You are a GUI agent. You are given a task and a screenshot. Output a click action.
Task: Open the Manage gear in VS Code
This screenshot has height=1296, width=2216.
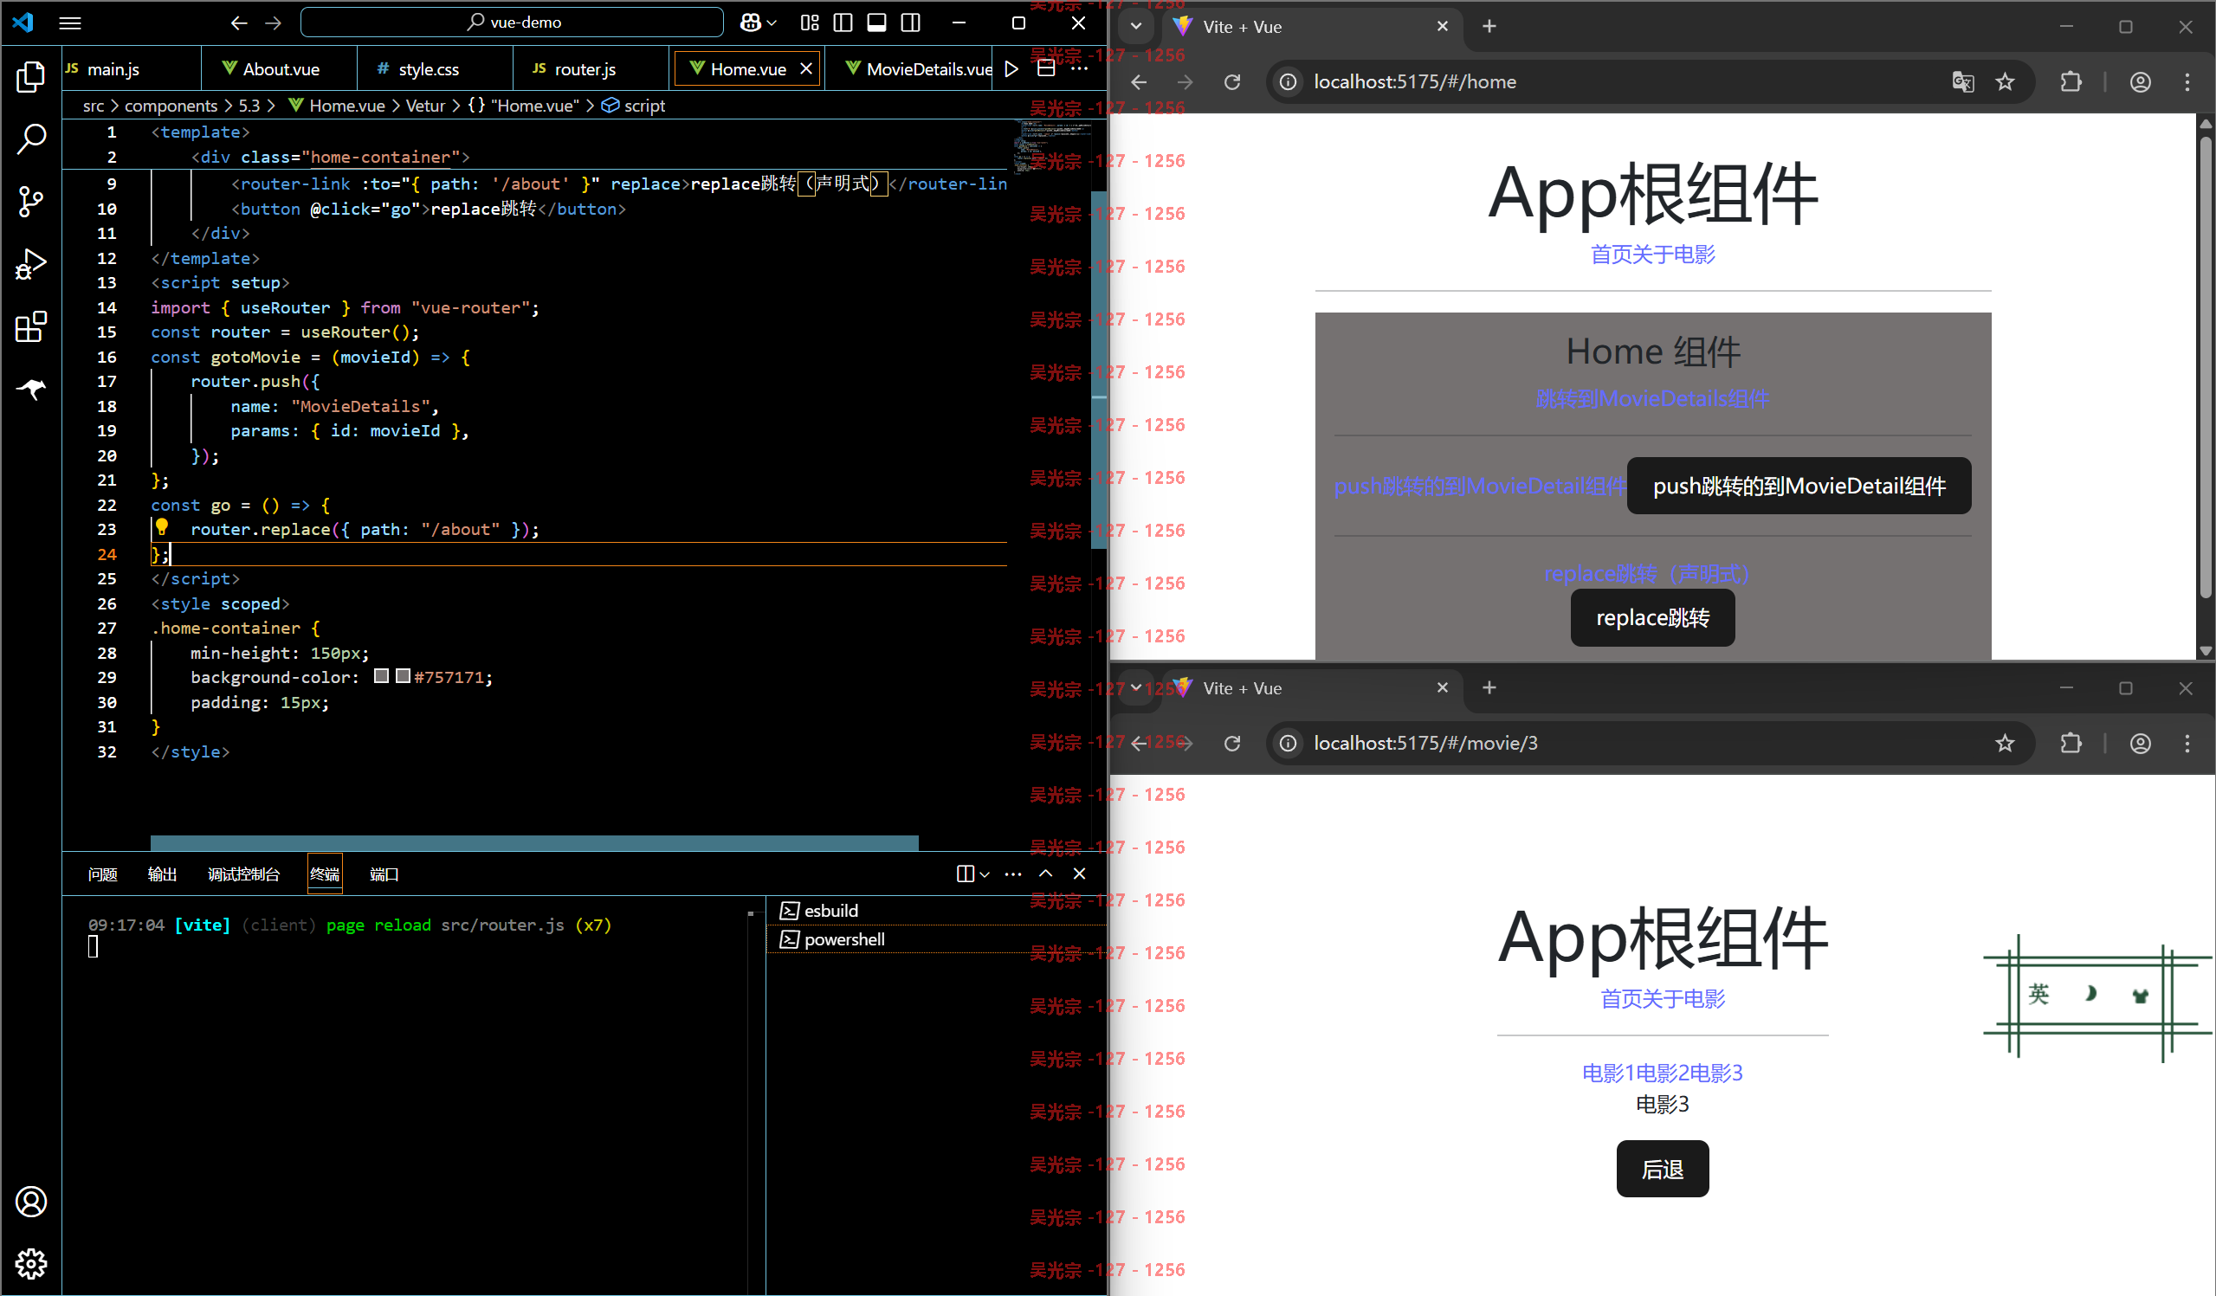tap(31, 1263)
